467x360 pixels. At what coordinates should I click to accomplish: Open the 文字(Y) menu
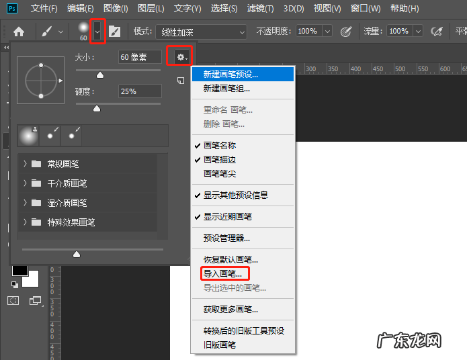[x=187, y=8]
